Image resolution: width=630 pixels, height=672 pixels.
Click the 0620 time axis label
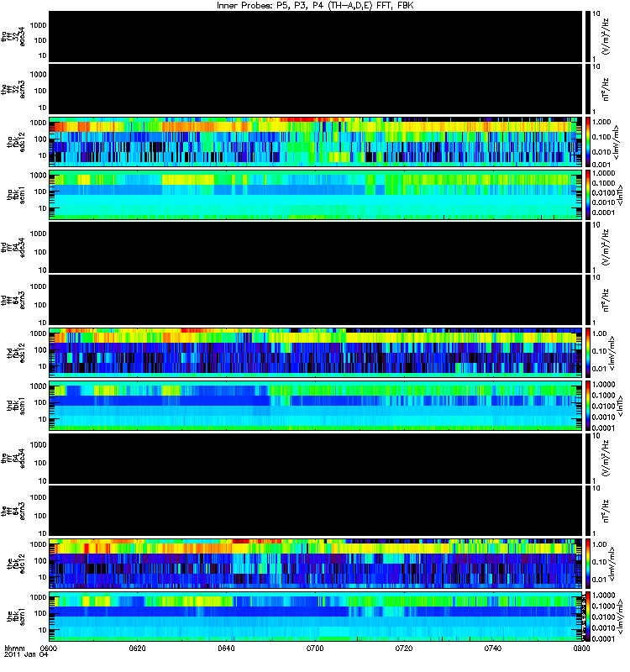tap(137, 648)
